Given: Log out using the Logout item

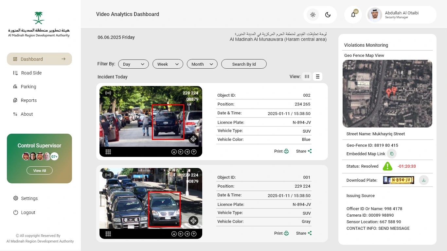Looking at the screenshot, I should tap(24, 212).
